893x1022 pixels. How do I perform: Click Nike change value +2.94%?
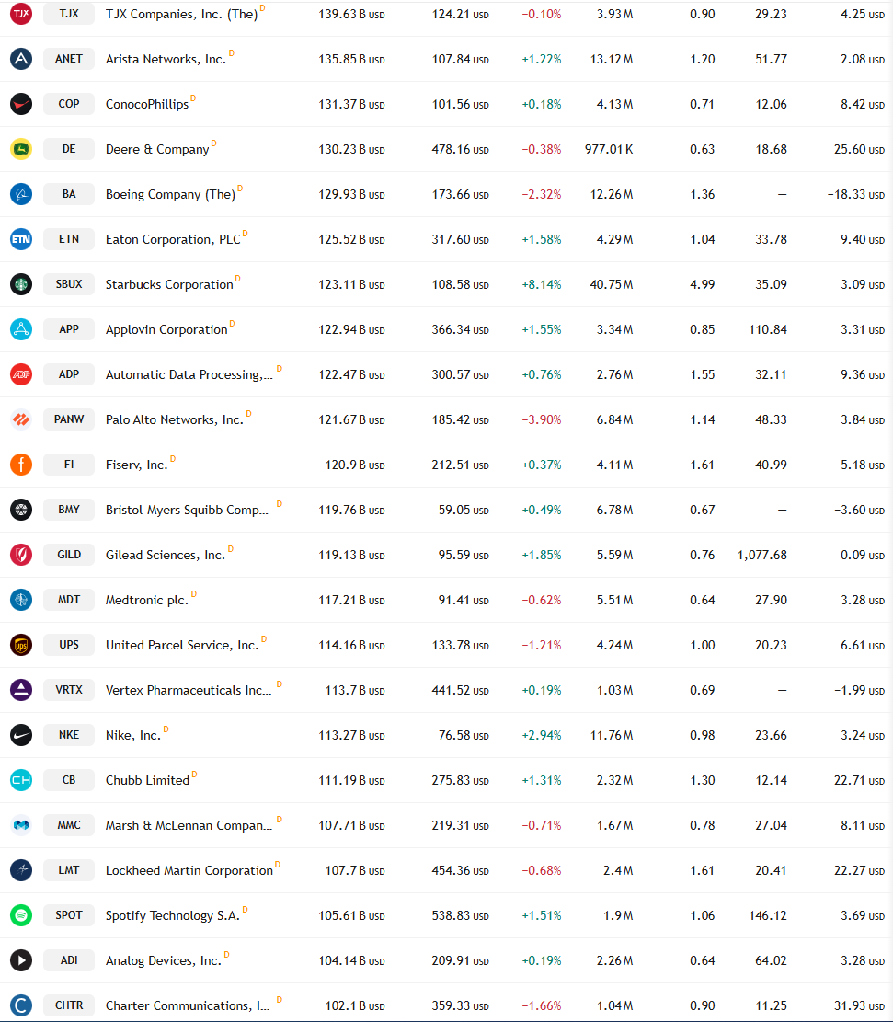pyautogui.click(x=541, y=735)
